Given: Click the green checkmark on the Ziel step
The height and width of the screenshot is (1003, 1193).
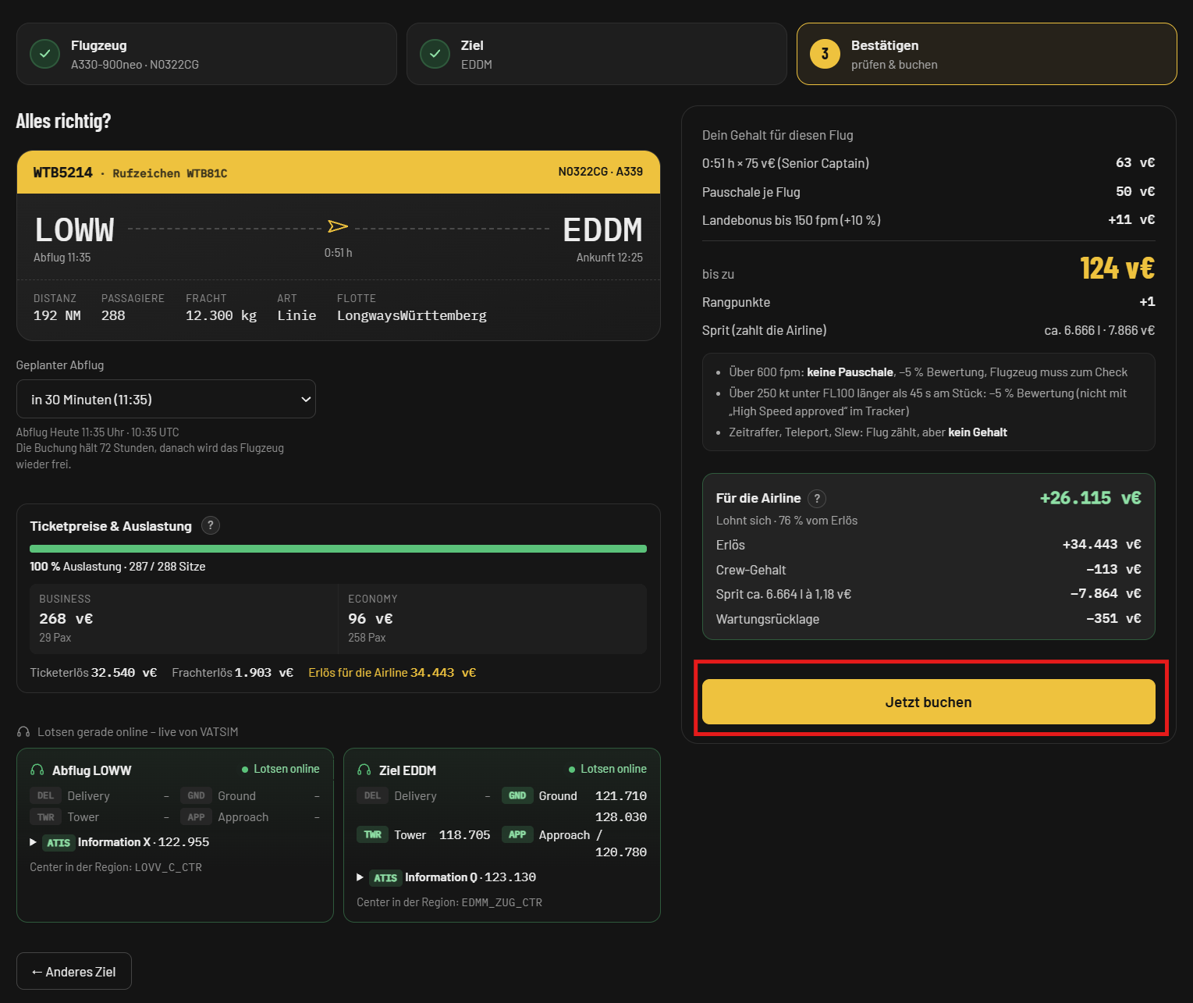Looking at the screenshot, I should (x=435, y=54).
